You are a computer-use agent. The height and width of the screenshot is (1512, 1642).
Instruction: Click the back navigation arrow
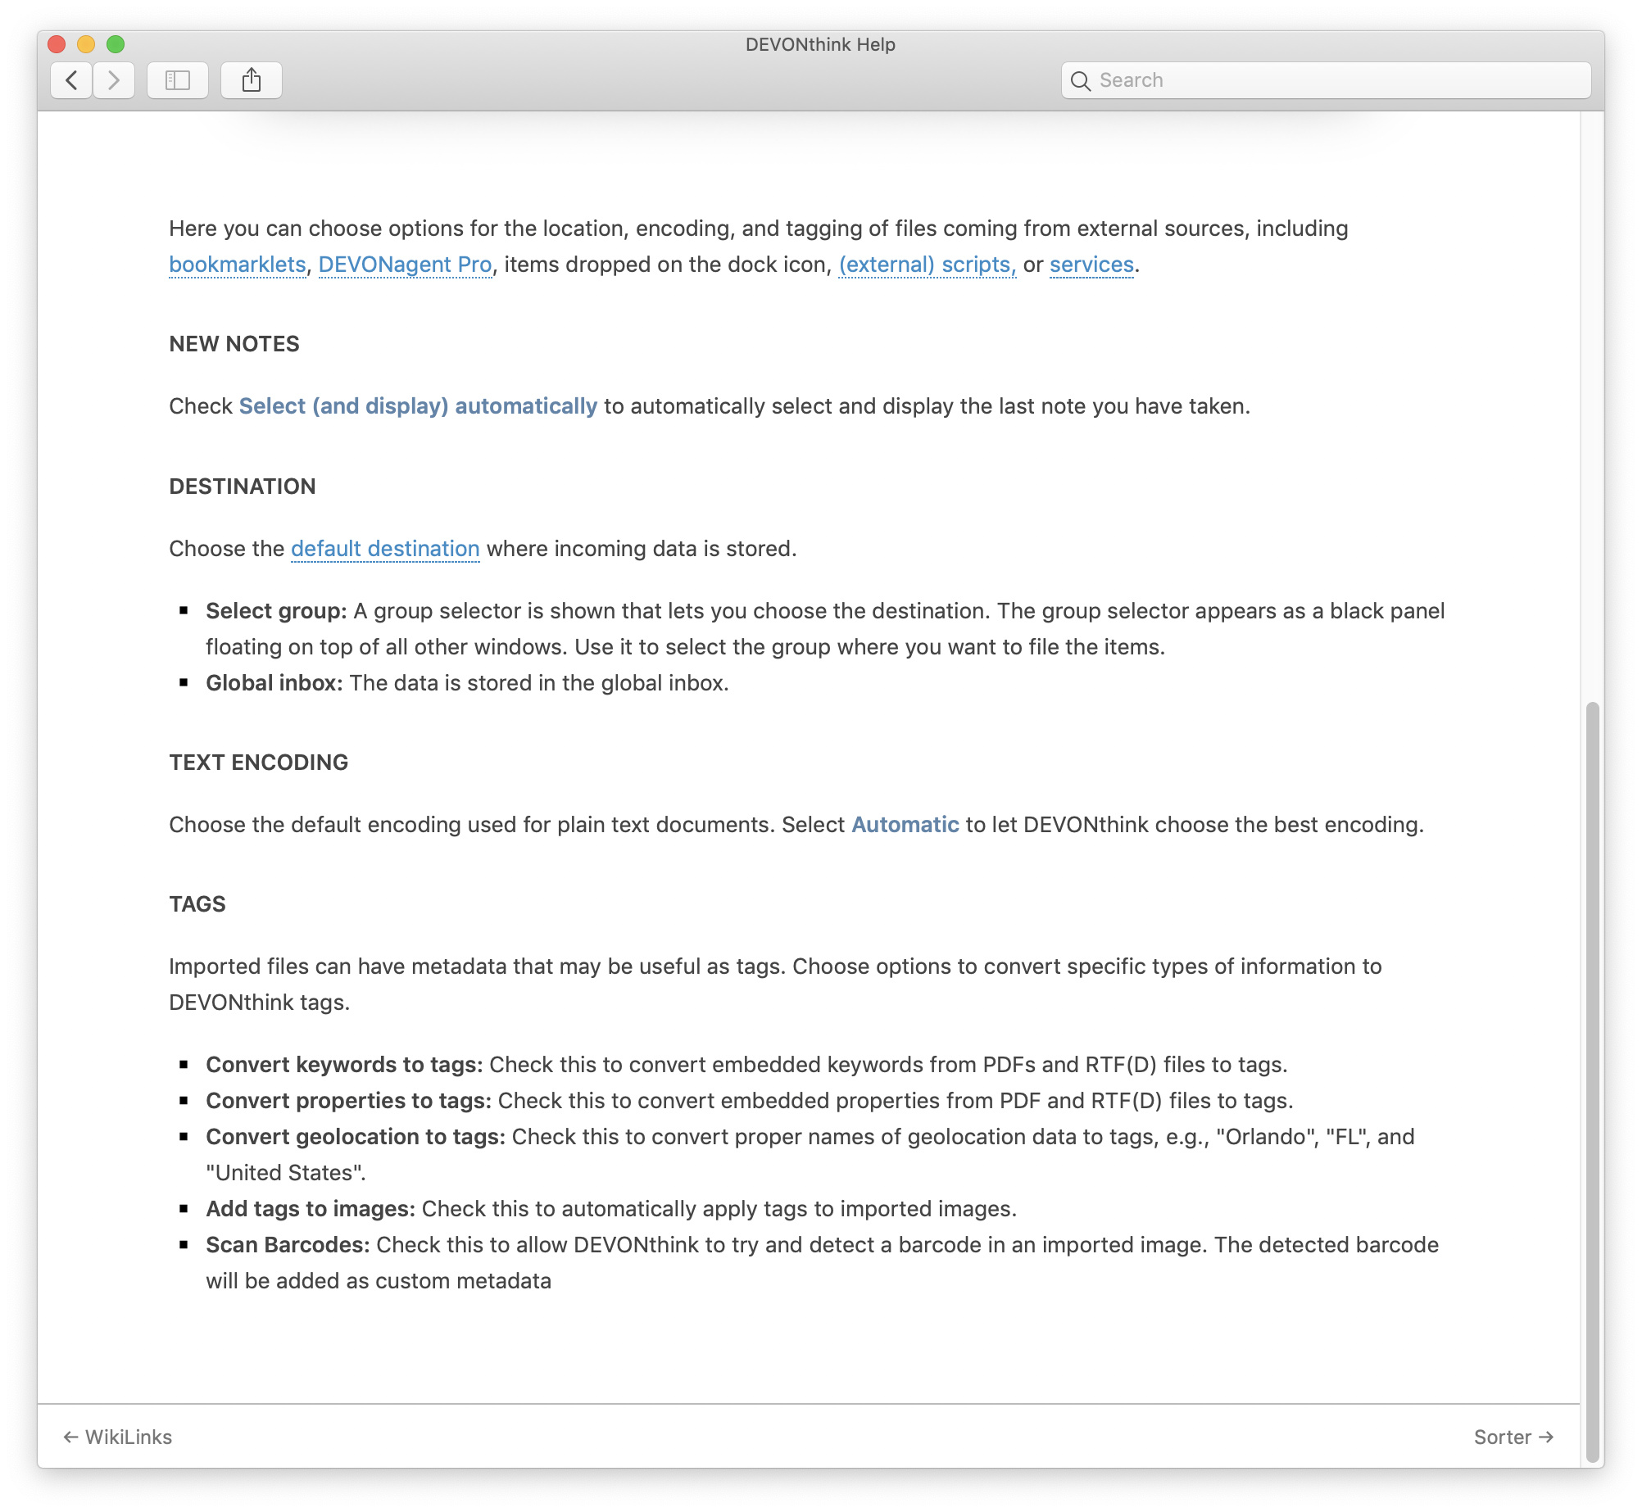71,80
